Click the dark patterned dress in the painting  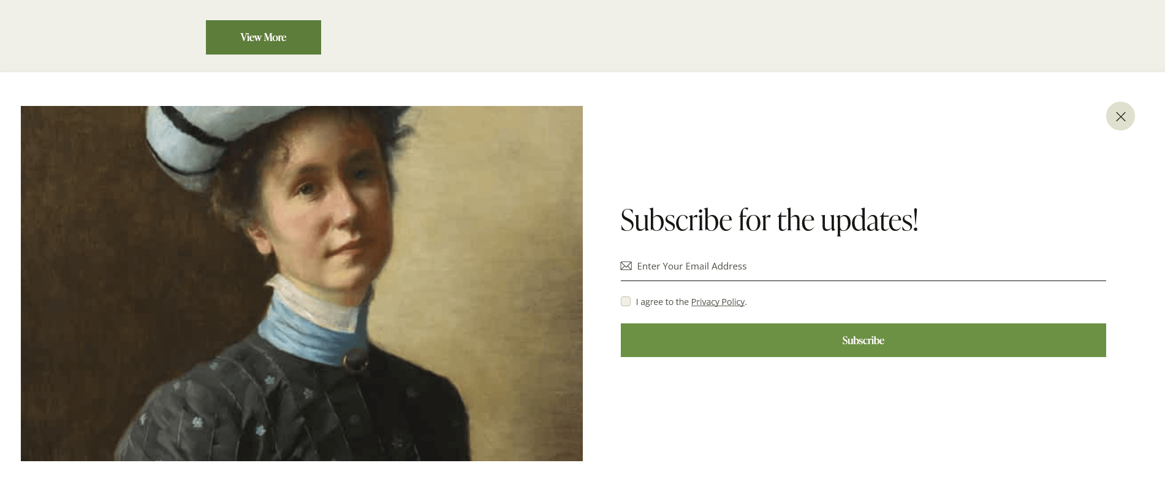tap(294, 410)
